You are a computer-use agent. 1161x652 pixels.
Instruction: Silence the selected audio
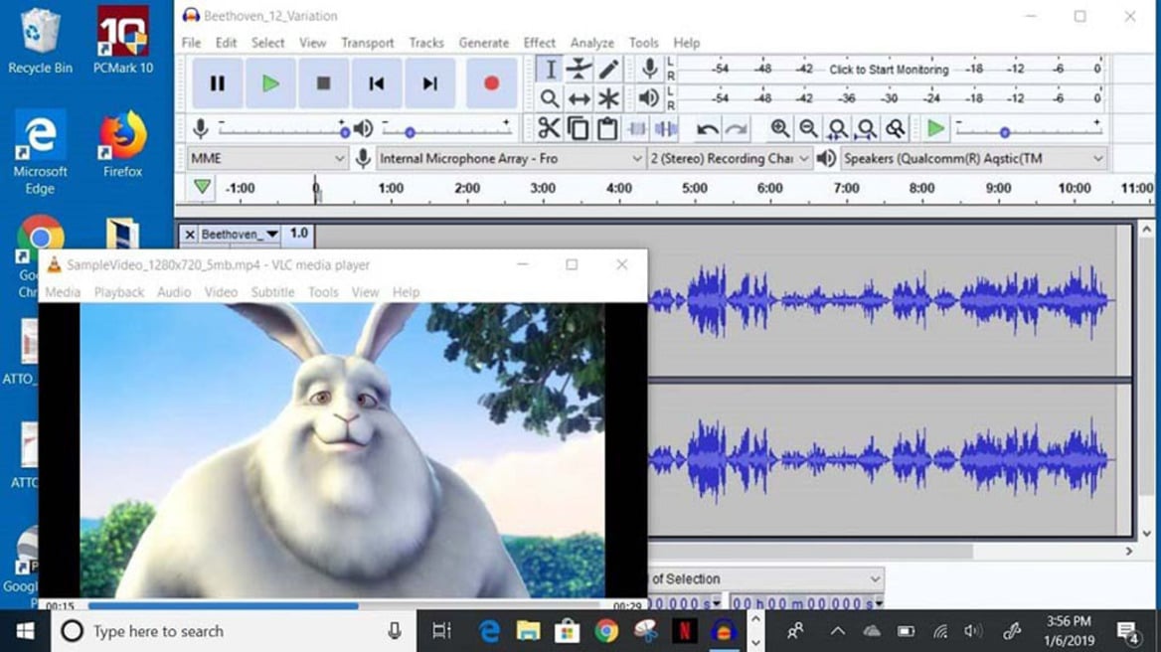(x=666, y=129)
